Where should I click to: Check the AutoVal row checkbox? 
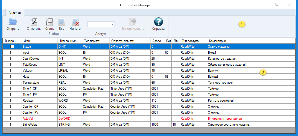click(x=12, y=119)
